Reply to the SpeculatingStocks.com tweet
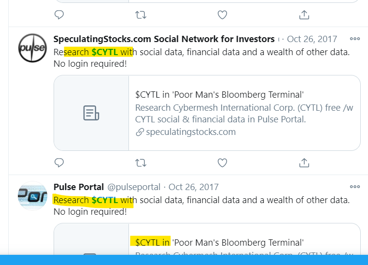Image resolution: width=368 pixels, height=265 pixels. (x=59, y=162)
